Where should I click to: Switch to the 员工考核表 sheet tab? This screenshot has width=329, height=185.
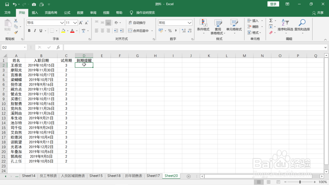(48, 176)
